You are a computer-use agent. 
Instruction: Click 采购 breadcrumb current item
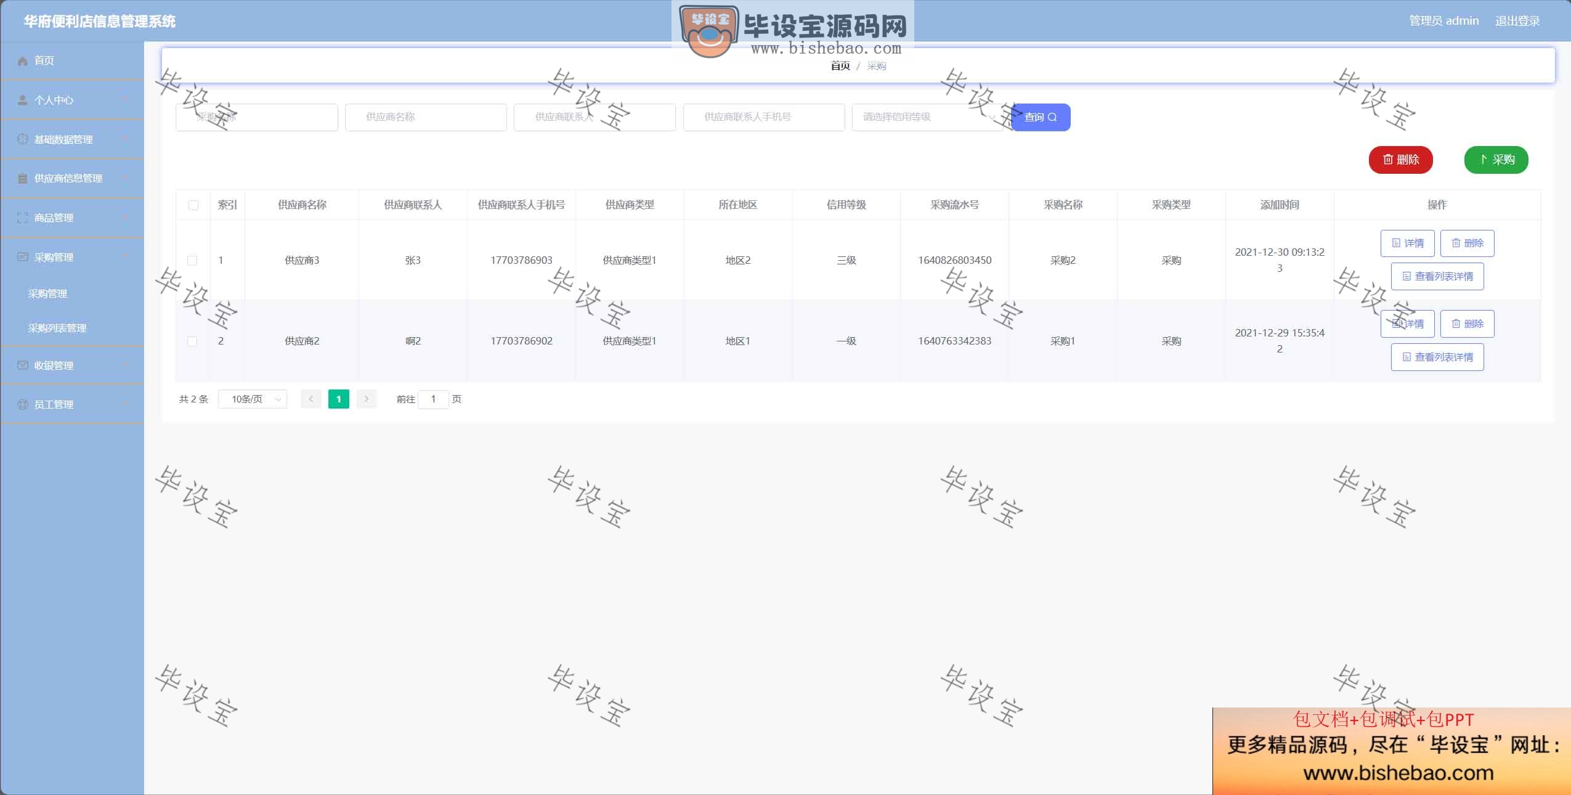pyautogui.click(x=877, y=66)
